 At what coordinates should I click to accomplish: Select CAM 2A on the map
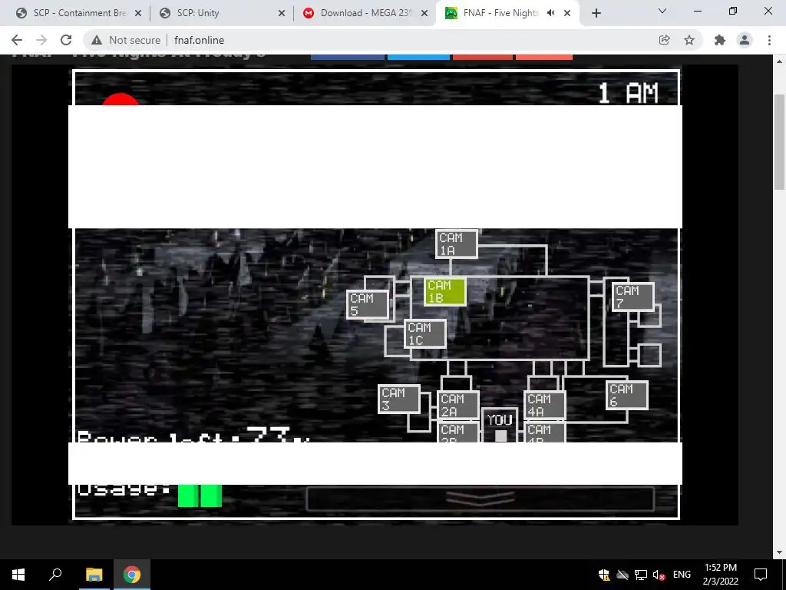458,405
